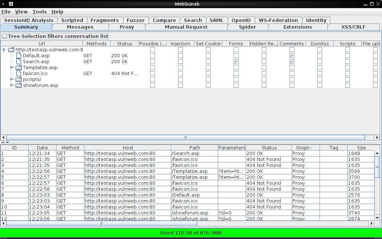Open the SessionID Analysis tab
The image size is (382, 239).
click(29, 20)
